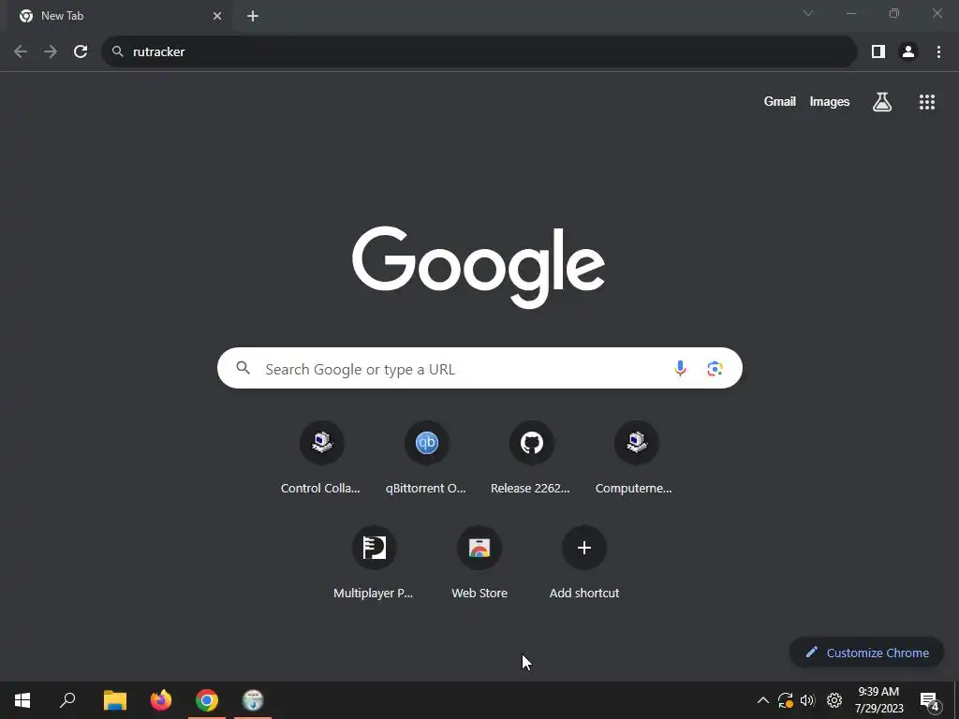Open the Chrome profile avatar menu

908,51
